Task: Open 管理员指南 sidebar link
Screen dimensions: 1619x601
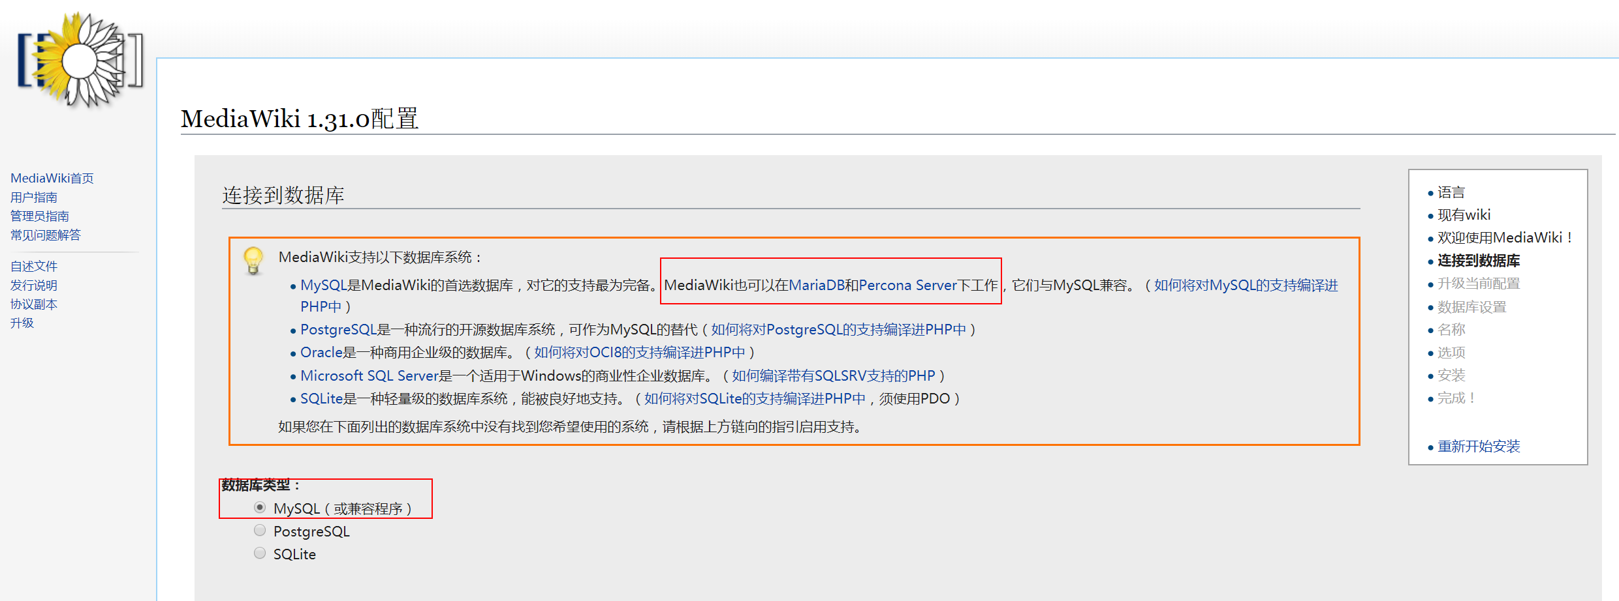Action: pyautogui.click(x=40, y=216)
